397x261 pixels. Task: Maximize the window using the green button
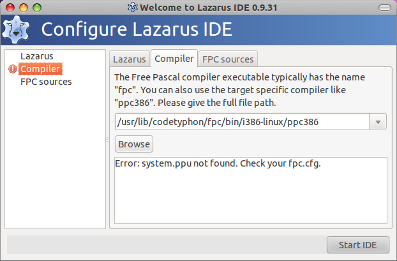(x=37, y=8)
